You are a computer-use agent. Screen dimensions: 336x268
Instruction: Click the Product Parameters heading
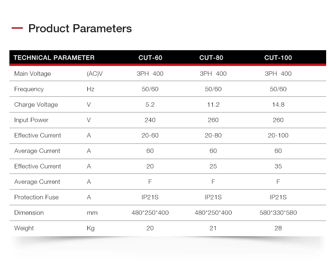(80, 29)
